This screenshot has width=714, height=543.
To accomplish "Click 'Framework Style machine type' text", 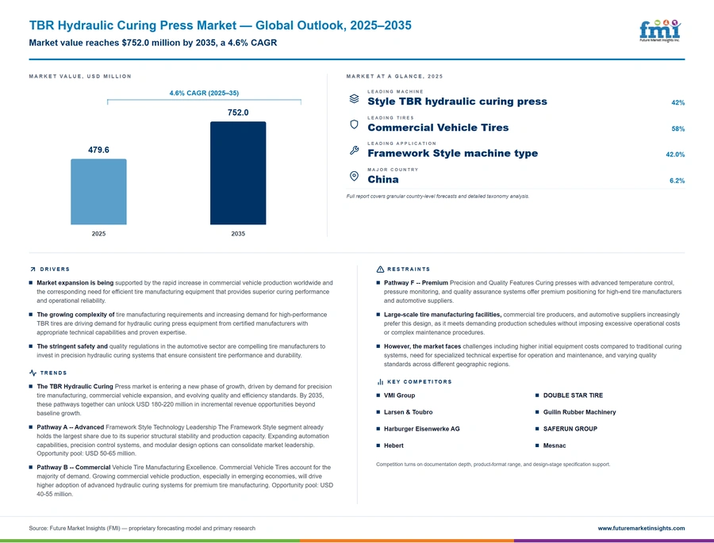I will click(x=453, y=153).
